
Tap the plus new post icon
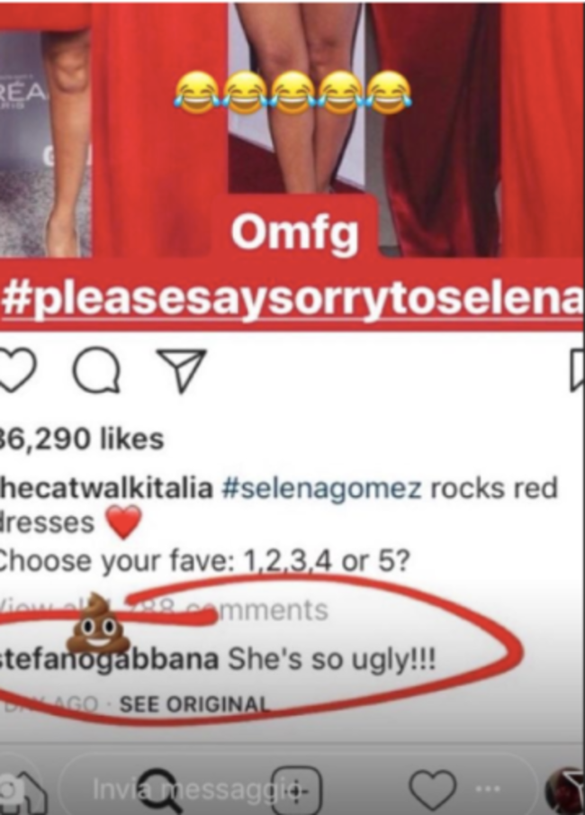tap(297, 790)
